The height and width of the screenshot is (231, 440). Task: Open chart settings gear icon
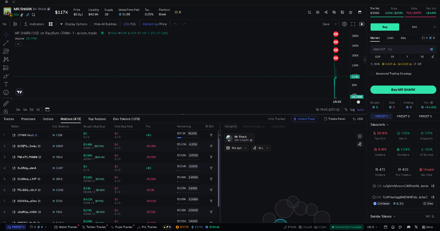tap(344, 24)
